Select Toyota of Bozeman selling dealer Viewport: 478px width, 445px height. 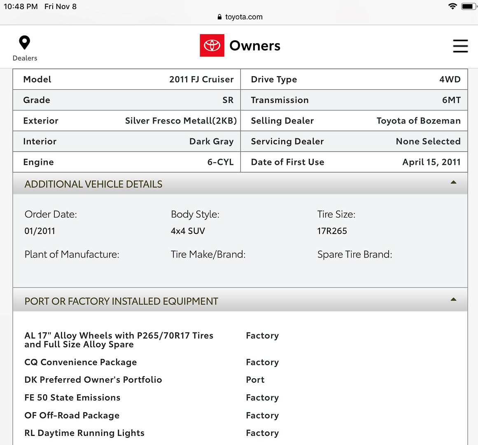pyautogui.click(x=419, y=121)
